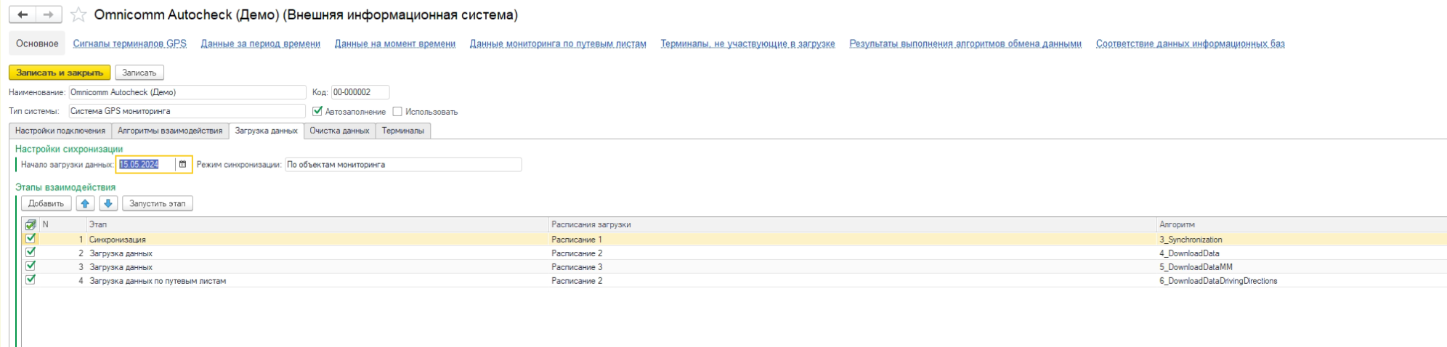The width and height of the screenshot is (1447, 347).
Task: Open the Очистка данных tab
Action: 339,131
